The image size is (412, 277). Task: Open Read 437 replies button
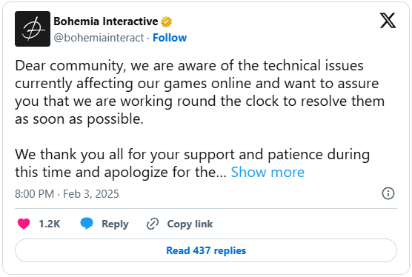coord(206,250)
